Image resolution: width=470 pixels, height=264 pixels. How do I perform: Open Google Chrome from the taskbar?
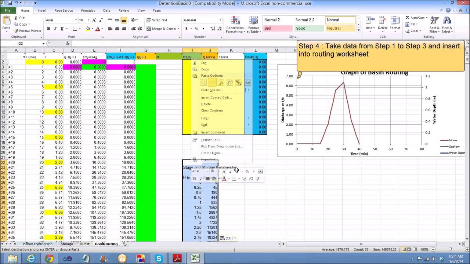[49, 258]
